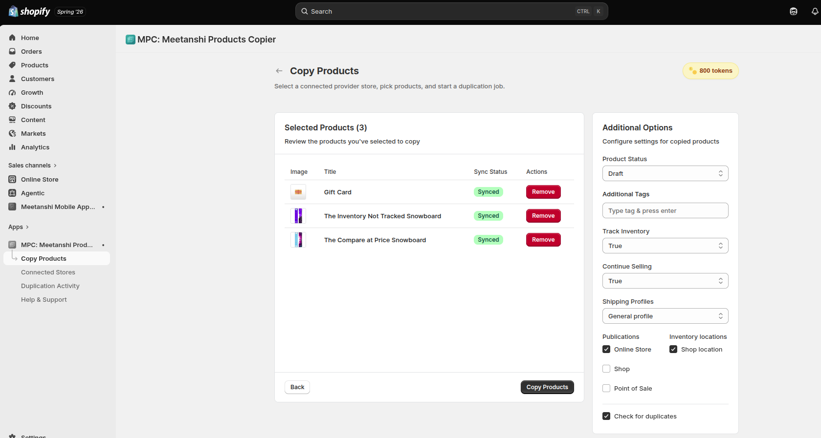Click the MPC app icon in sidebar

tap(12, 245)
